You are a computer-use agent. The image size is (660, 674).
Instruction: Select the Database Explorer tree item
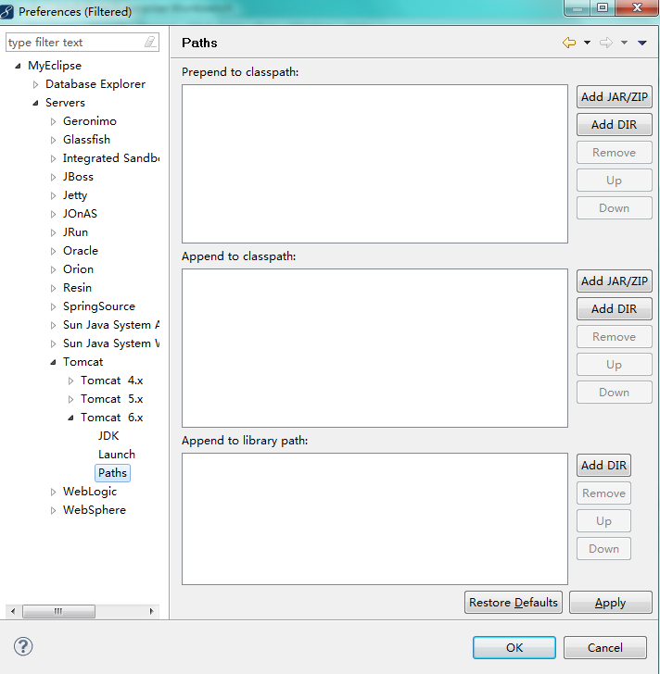[x=95, y=84]
